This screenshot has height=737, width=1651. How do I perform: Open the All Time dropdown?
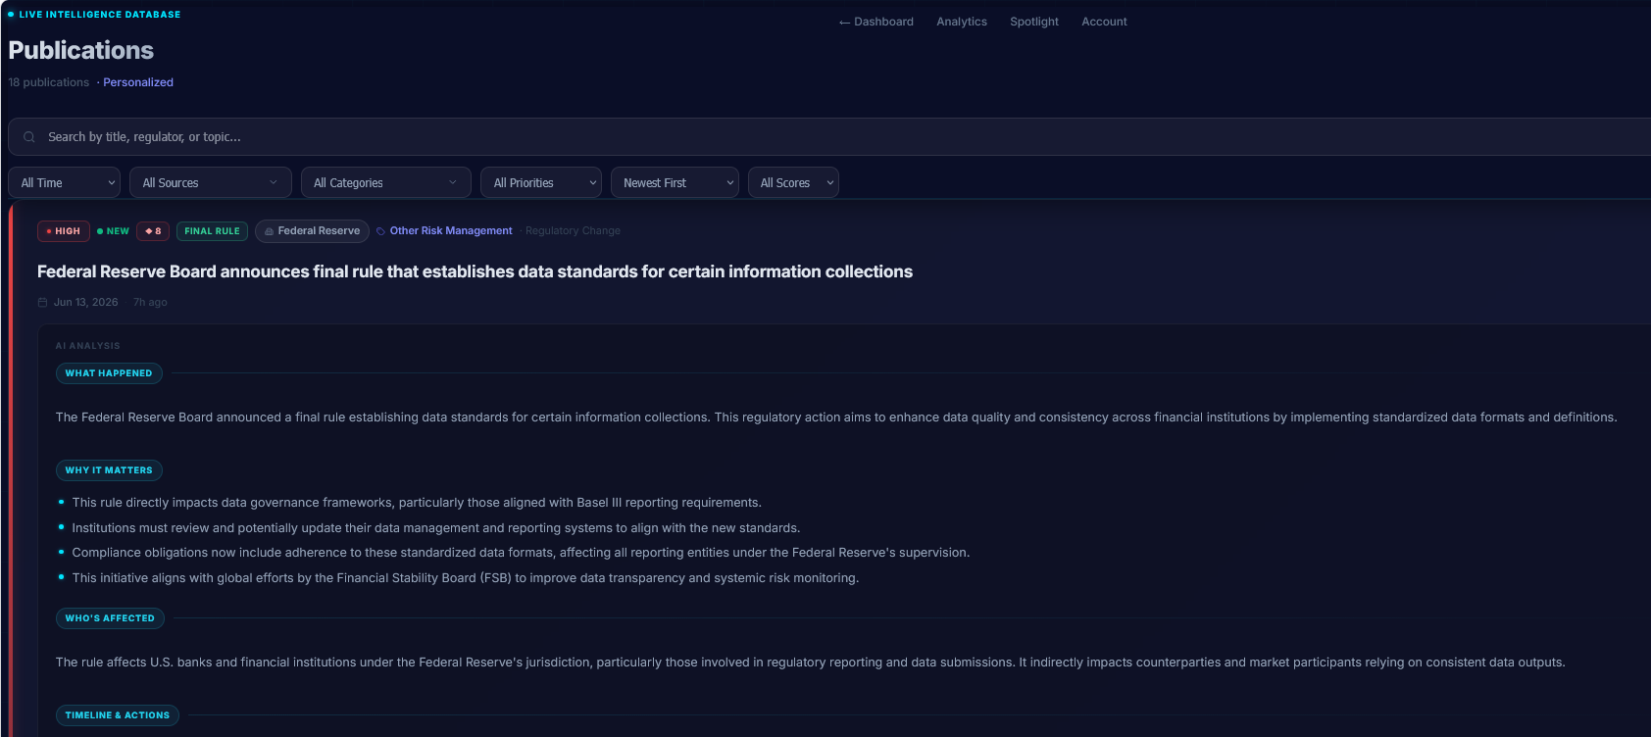65,183
